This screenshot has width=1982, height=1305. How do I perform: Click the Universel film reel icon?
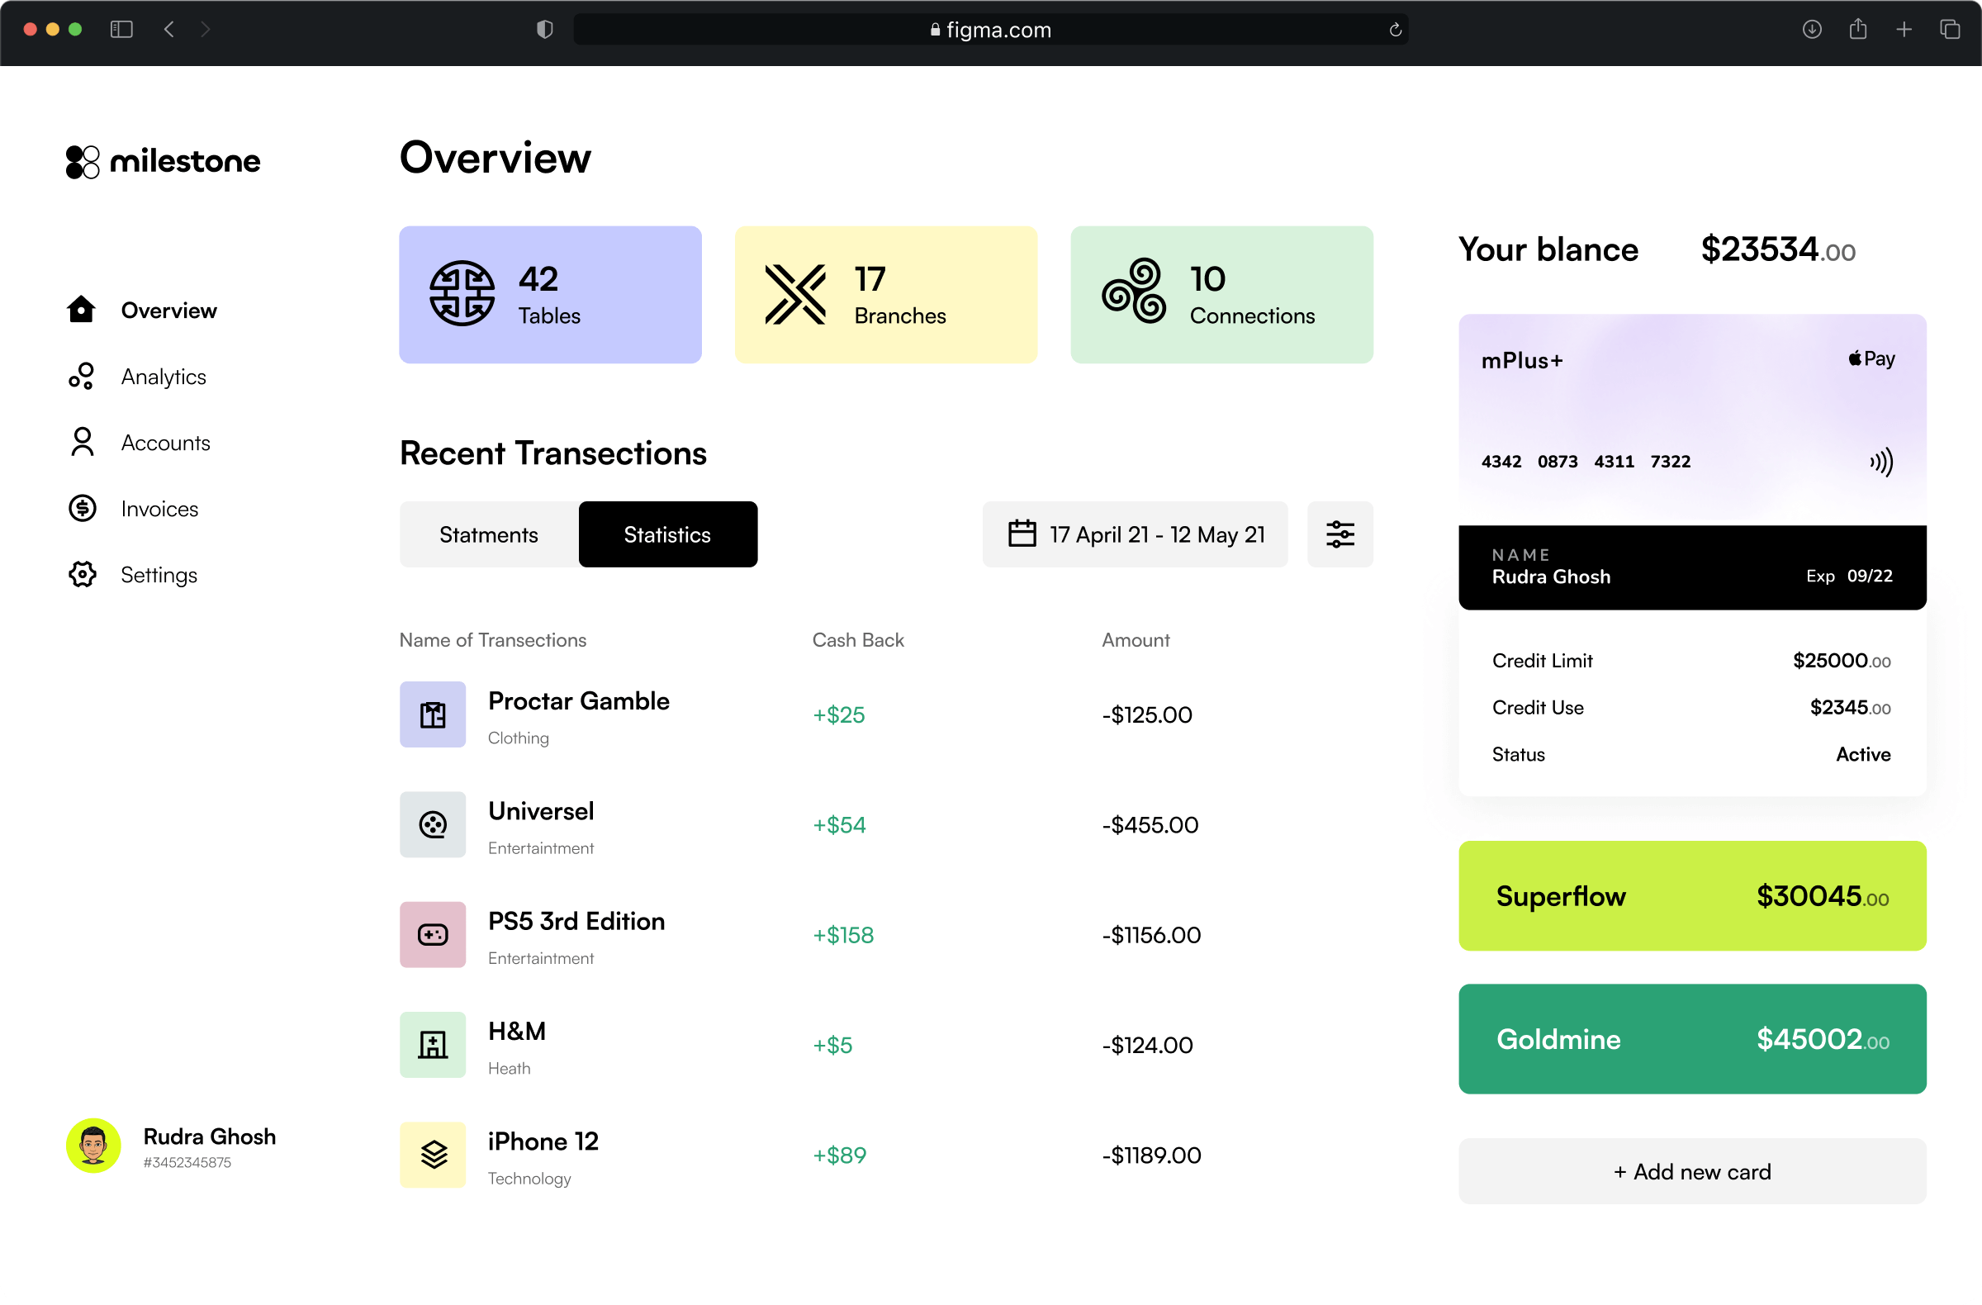(x=432, y=824)
